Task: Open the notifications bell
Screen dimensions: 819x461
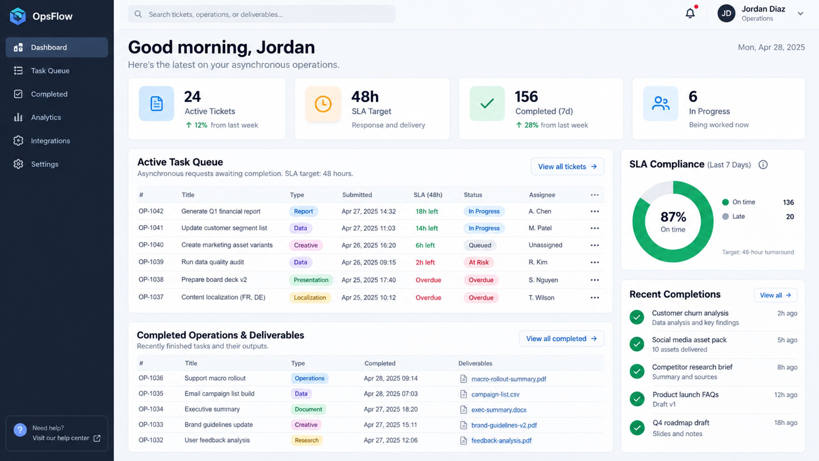Action: (690, 13)
